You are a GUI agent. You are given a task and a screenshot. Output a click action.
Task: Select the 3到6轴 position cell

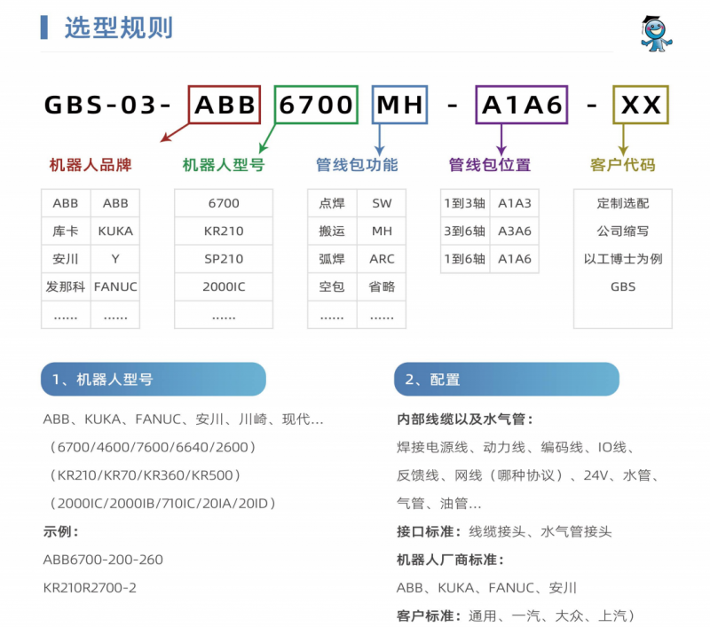465,231
